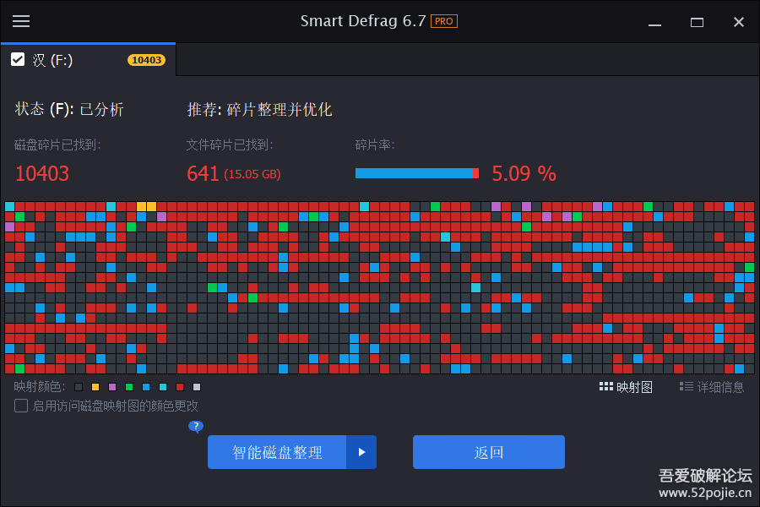Viewport: 760px width, 507px height.
Task: Maximize the Smart Defrag window
Action: [x=697, y=22]
